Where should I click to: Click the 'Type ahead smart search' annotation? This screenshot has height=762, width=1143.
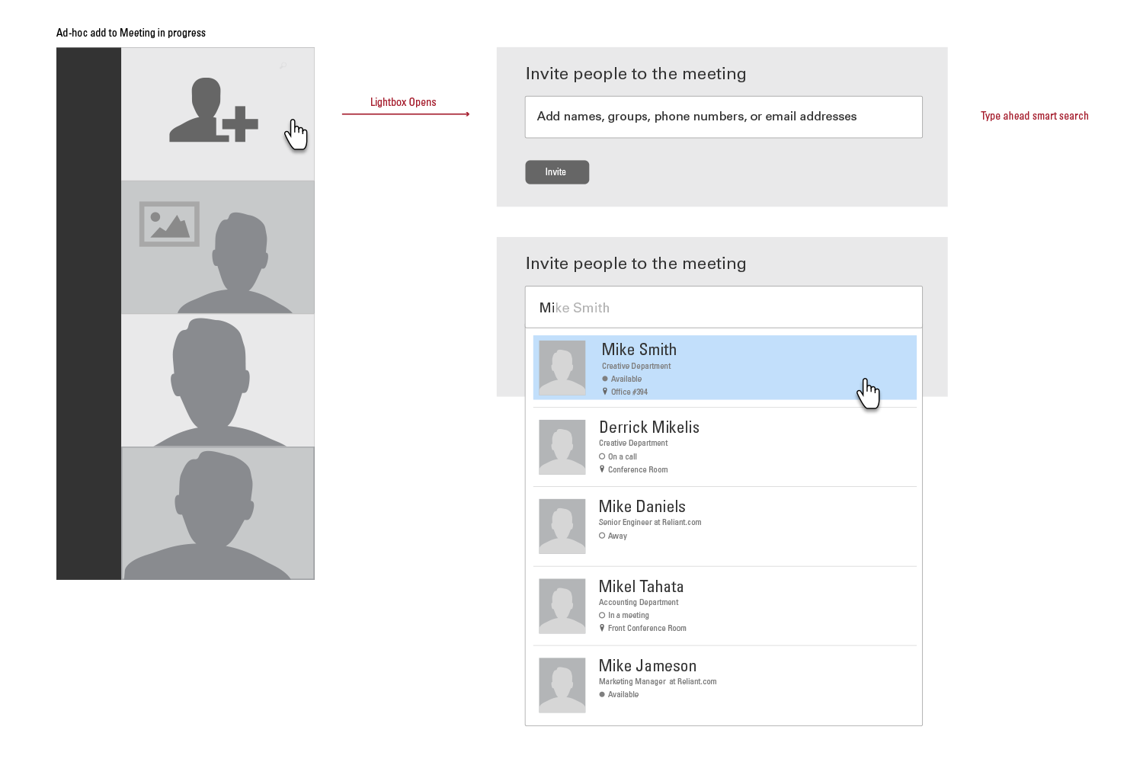pos(1035,116)
